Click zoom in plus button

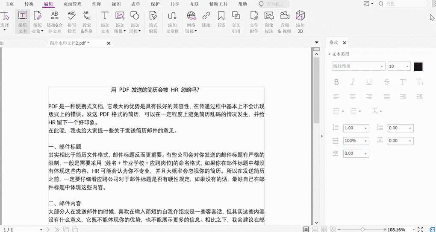coord(385,229)
